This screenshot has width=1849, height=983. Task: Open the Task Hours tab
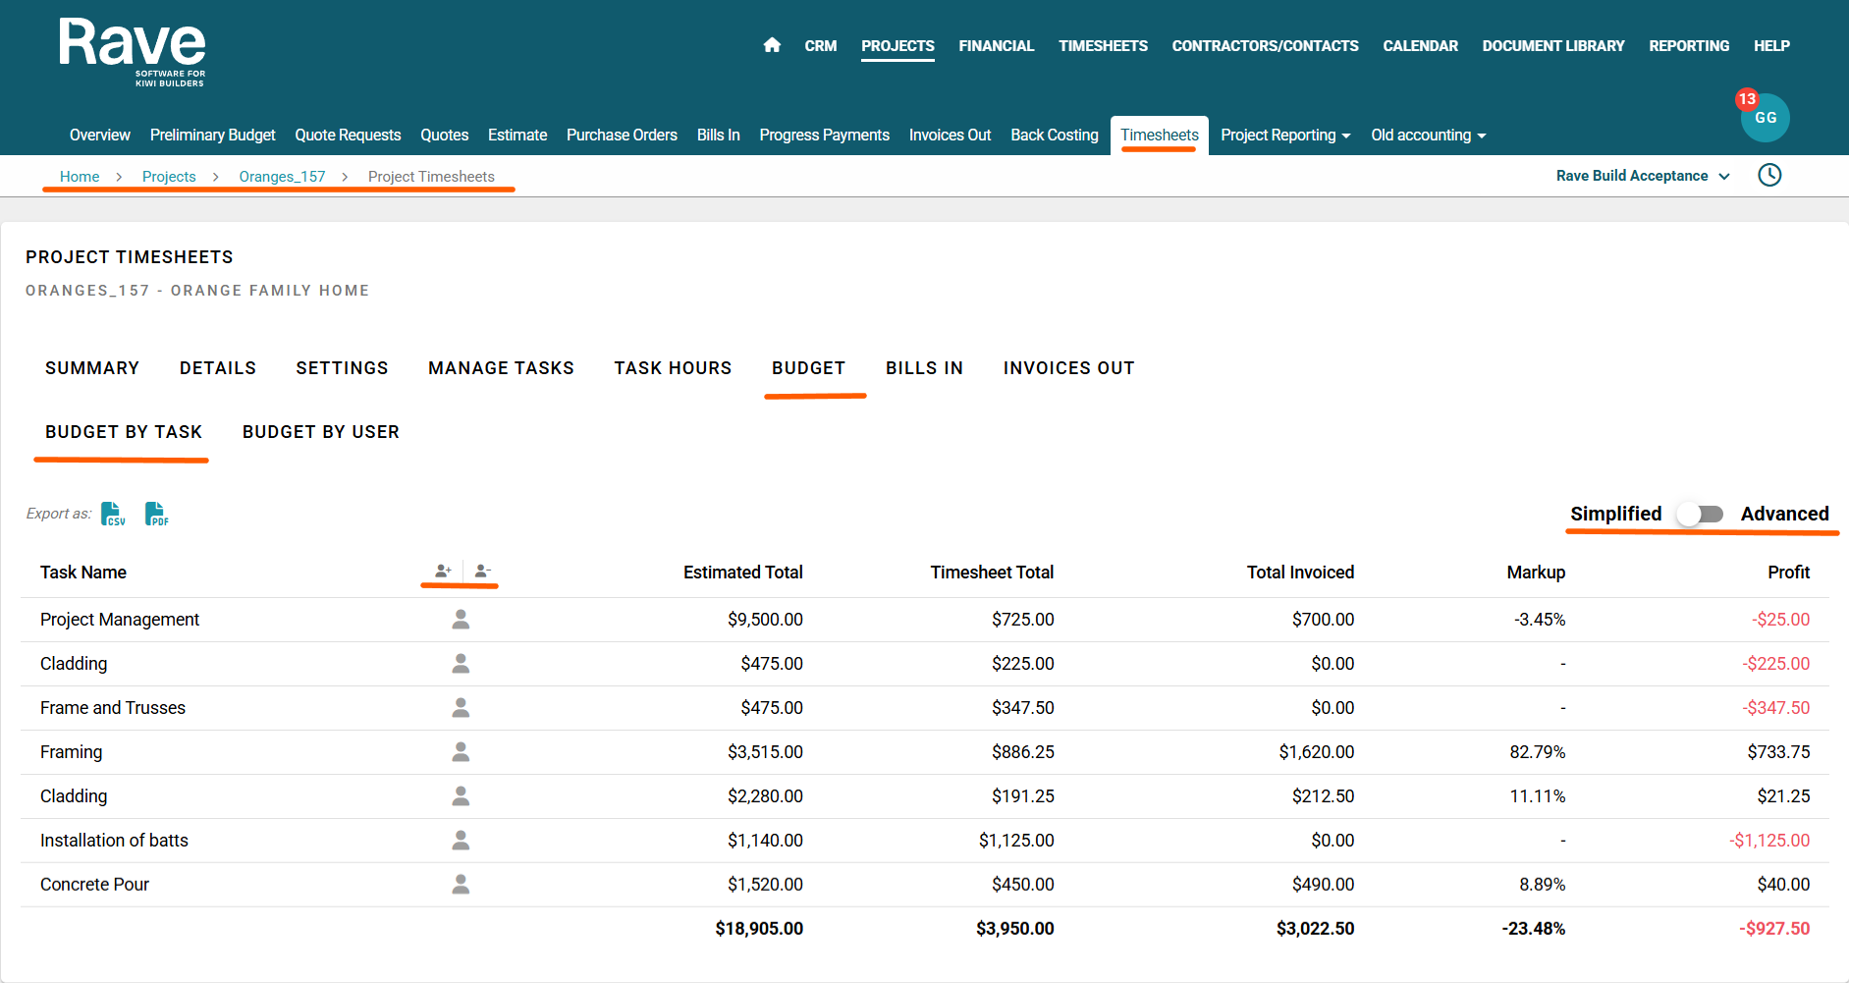coord(673,368)
